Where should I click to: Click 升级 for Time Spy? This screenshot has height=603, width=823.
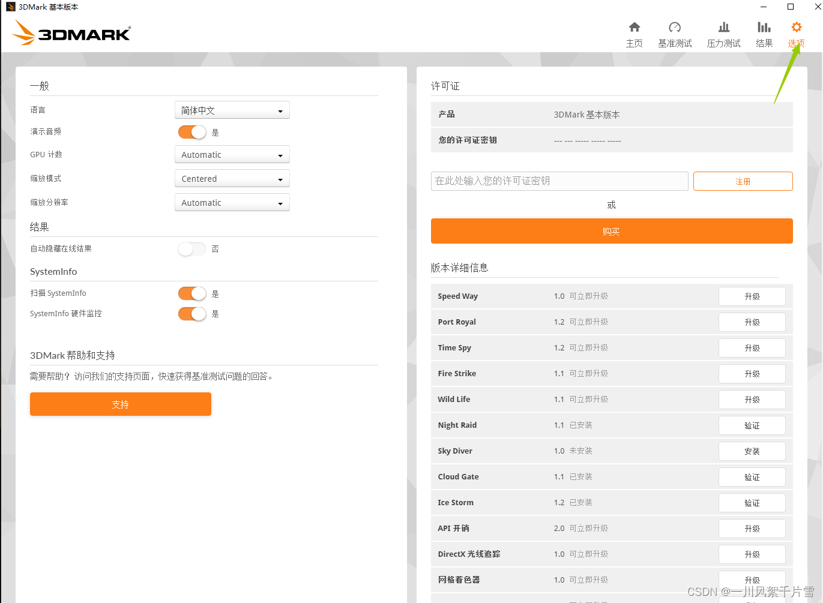pos(752,348)
